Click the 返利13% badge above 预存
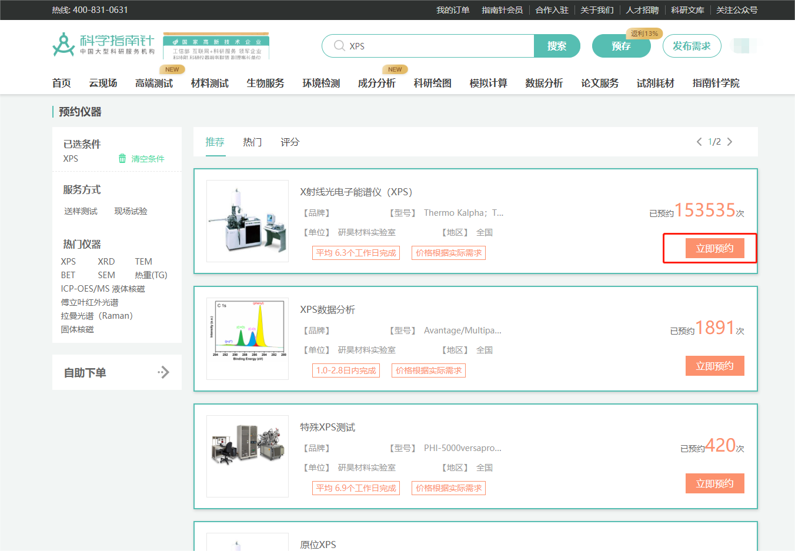This screenshot has height=551, width=795. click(644, 34)
